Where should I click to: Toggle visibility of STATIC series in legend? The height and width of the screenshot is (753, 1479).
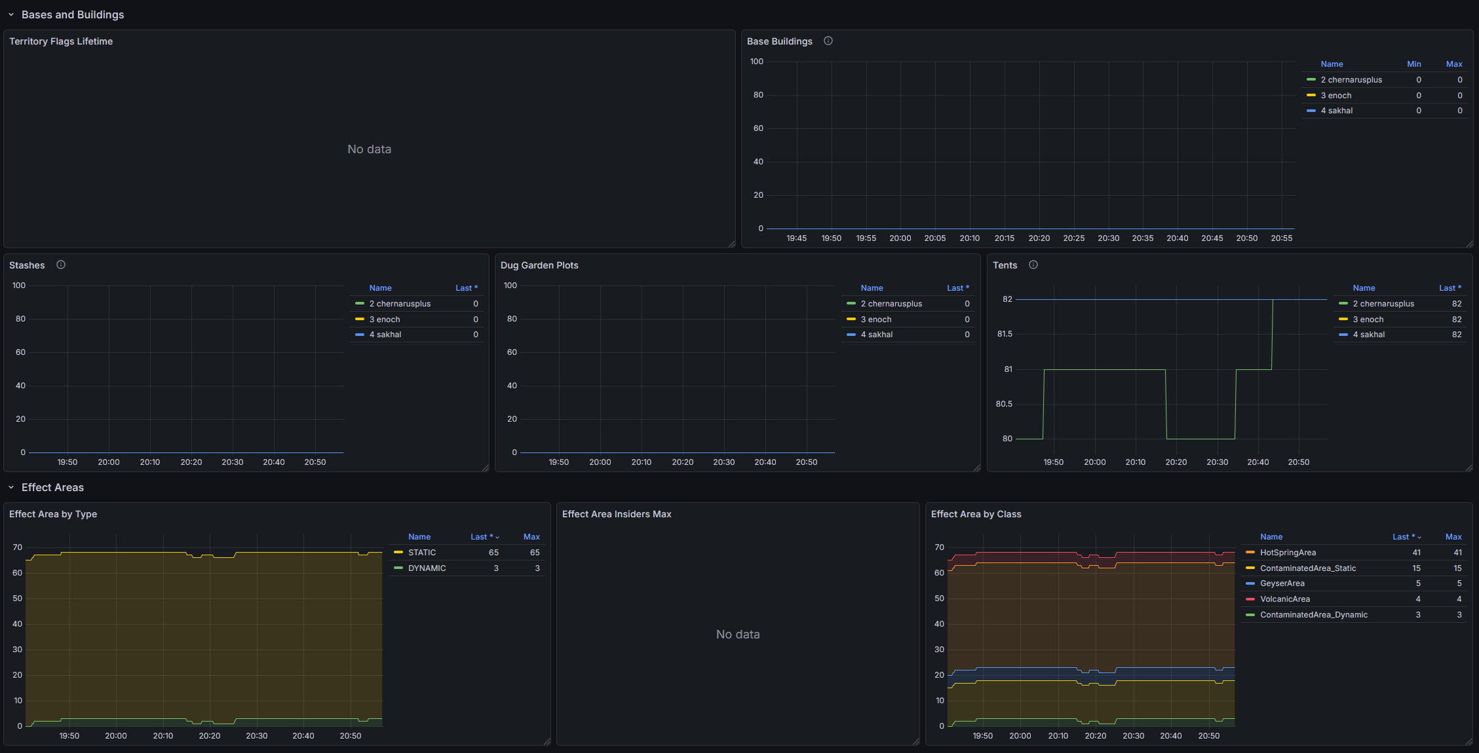[x=422, y=553]
